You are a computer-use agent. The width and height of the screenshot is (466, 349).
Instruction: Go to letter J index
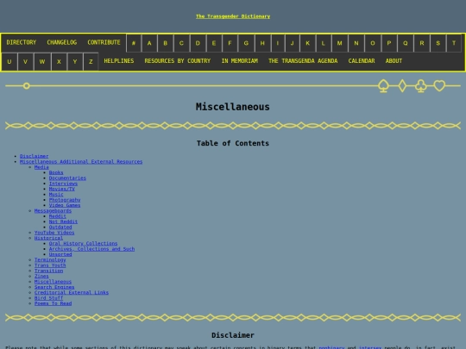tap(293, 43)
